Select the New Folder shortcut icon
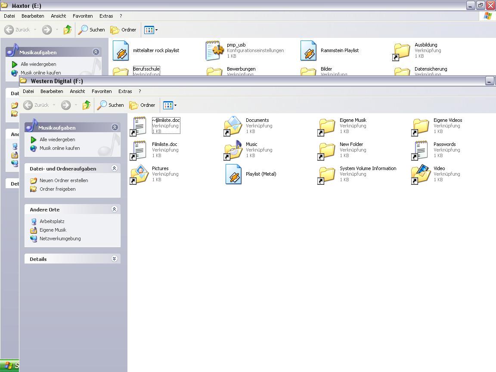Screen dimensions: 496x372 [x=326, y=150]
